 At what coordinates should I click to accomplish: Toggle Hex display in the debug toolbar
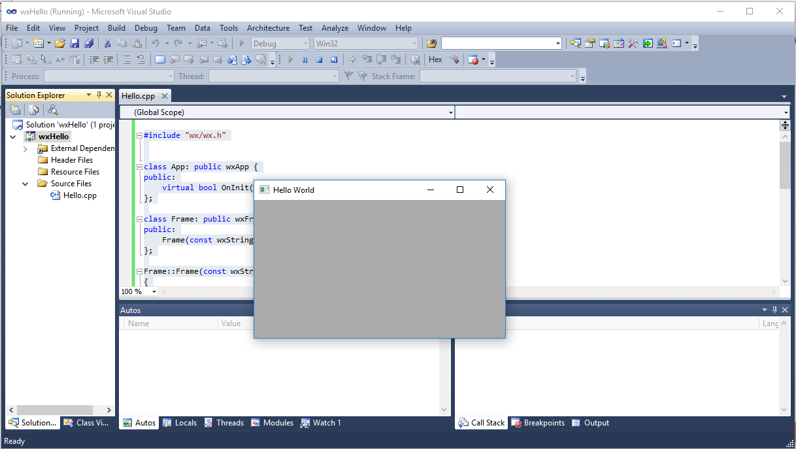[435, 59]
